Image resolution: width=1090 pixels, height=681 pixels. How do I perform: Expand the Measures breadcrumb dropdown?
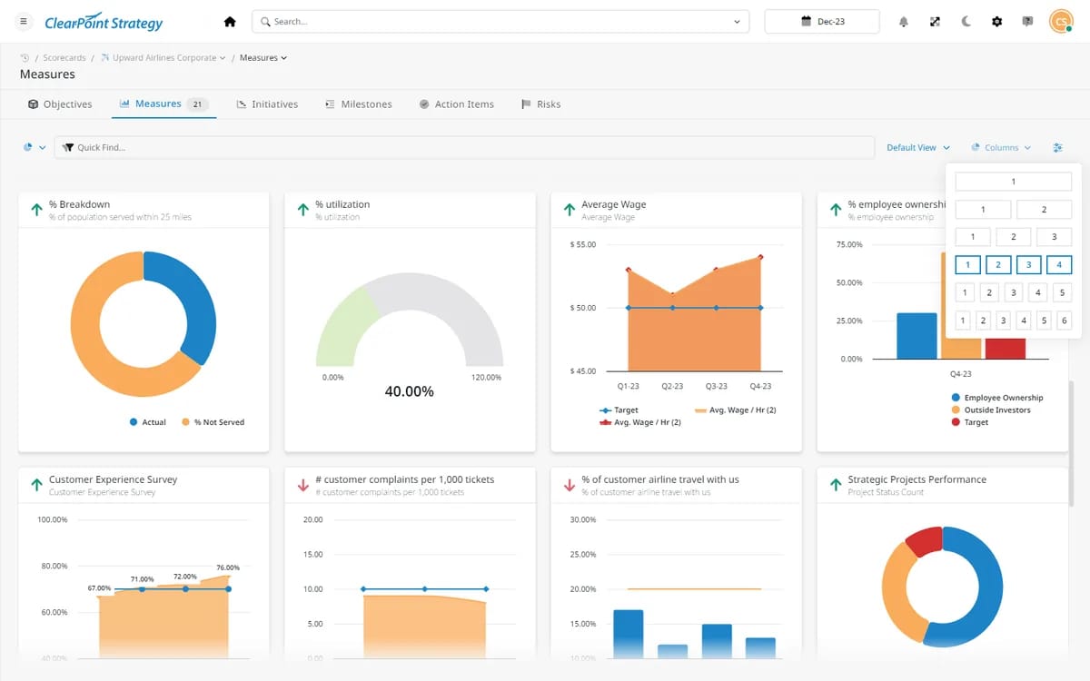click(283, 58)
